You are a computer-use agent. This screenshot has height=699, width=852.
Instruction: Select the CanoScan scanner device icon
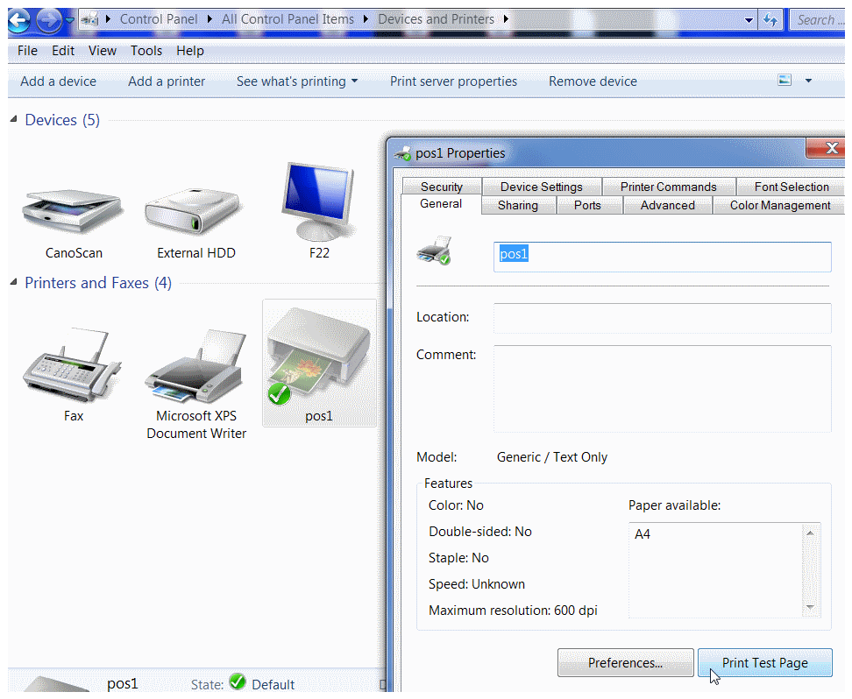click(x=74, y=212)
